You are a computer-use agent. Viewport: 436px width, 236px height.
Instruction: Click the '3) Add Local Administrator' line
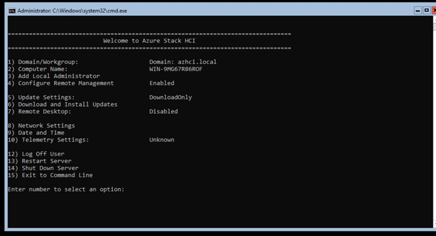click(54, 76)
